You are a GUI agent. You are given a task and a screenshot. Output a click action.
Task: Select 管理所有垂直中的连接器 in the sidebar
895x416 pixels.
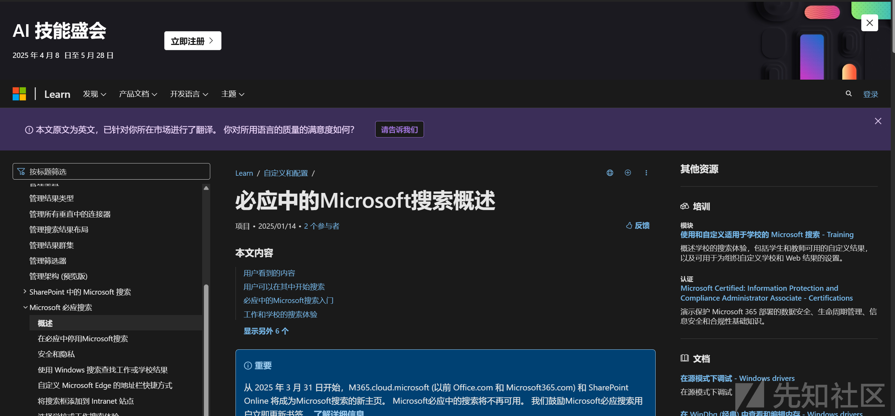point(70,214)
